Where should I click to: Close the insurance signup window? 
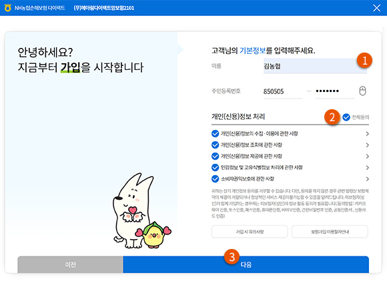point(376,8)
